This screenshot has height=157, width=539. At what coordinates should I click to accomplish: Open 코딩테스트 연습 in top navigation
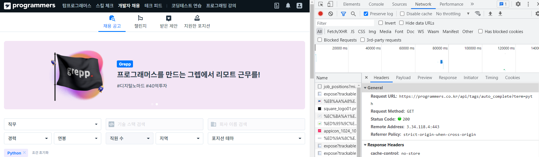pyautogui.click(x=186, y=6)
